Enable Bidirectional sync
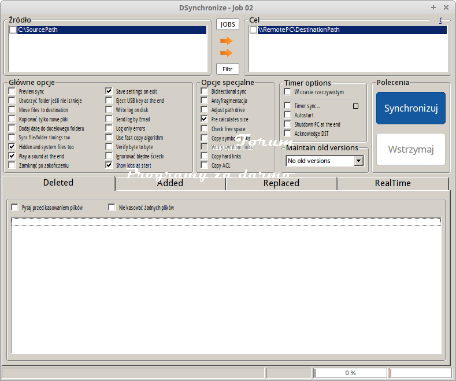The image size is (456, 381). (x=205, y=91)
